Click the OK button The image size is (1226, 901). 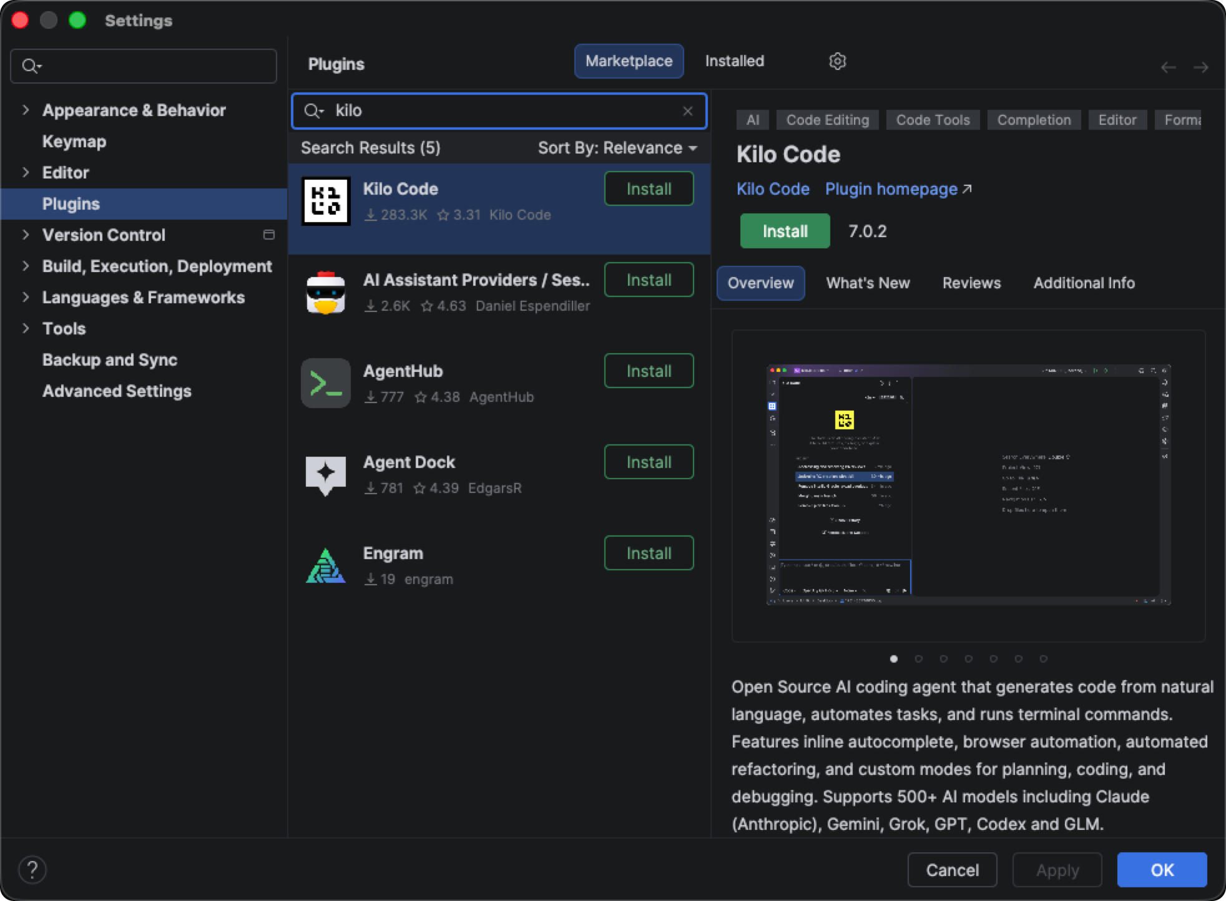[x=1162, y=870]
